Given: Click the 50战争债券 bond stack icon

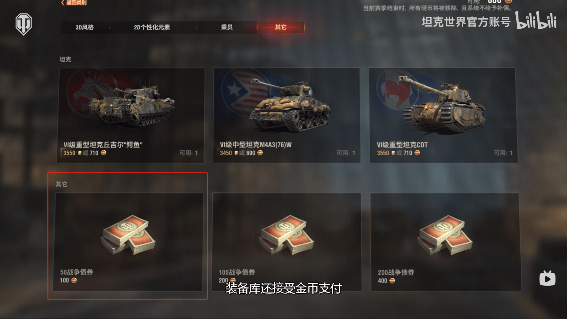Looking at the screenshot, I should (x=128, y=235).
